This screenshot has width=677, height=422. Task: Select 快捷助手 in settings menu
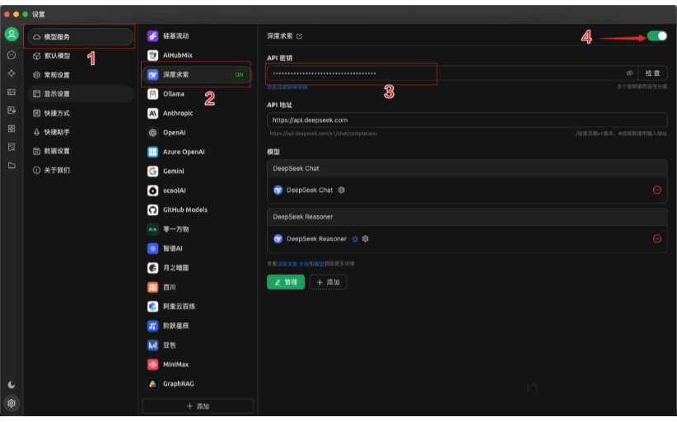tap(81, 132)
